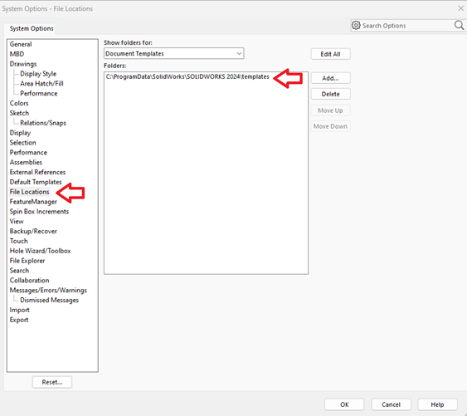Screen dimensions: 467x416
Task: Click the Reset... button
Action: pos(52,382)
